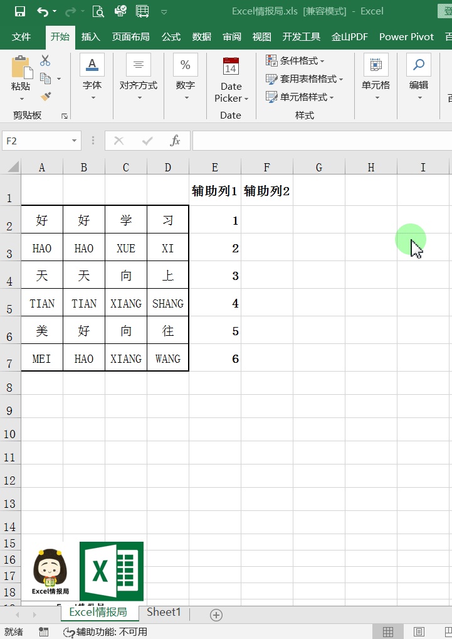
Task: Open the 文件 tab
Action: [x=21, y=37]
